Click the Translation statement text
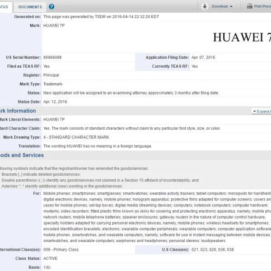The width and height of the screenshot is (271, 271). 98,146
